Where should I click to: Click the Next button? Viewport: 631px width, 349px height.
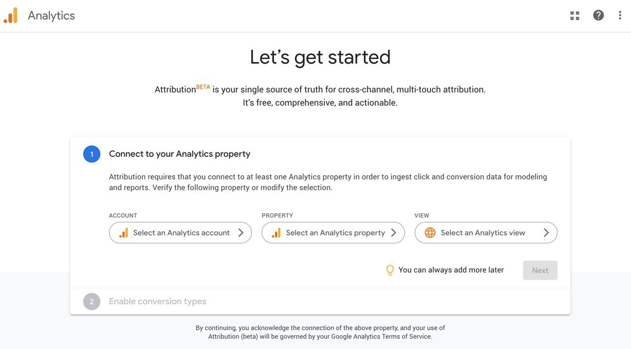(540, 270)
